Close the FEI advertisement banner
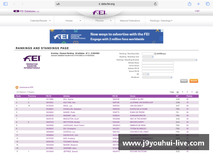The image size is (213, 154). click(x=162, y=31)
